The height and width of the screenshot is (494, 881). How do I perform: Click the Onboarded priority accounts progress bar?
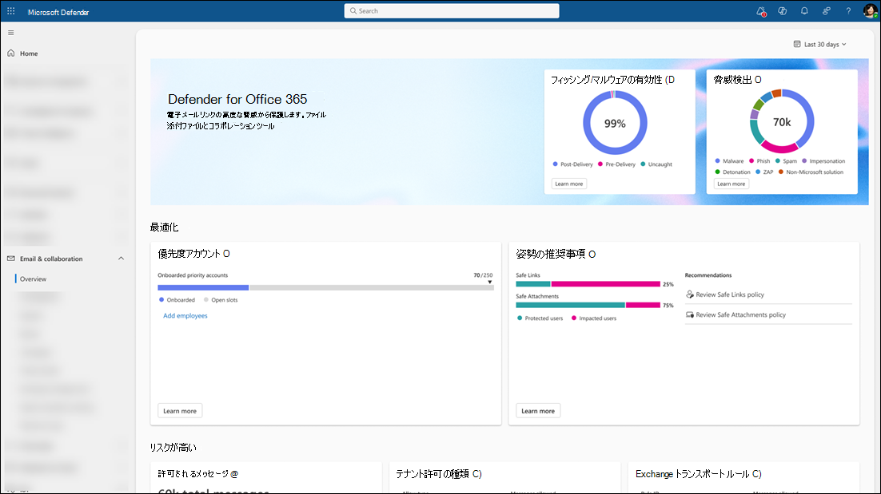(x=325, y=287)
